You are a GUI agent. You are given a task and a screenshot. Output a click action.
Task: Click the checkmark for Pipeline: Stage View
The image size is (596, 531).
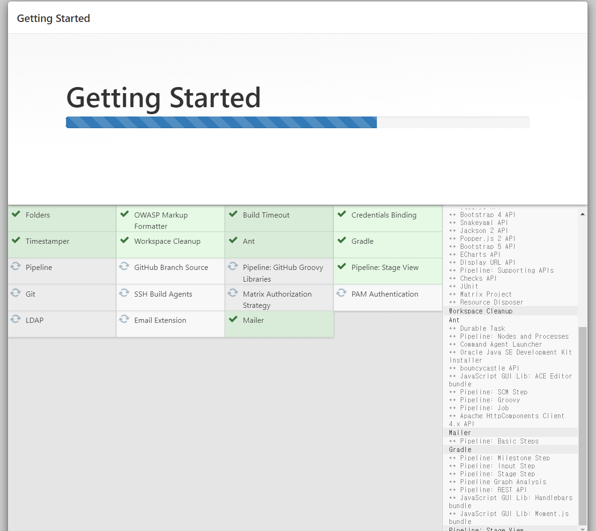coord(342,266)
